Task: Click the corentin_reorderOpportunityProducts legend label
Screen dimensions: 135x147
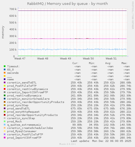Action: click(x=36, y=102)
